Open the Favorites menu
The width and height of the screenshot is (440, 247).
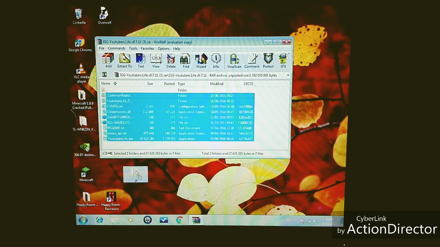[x=147, y=48]
